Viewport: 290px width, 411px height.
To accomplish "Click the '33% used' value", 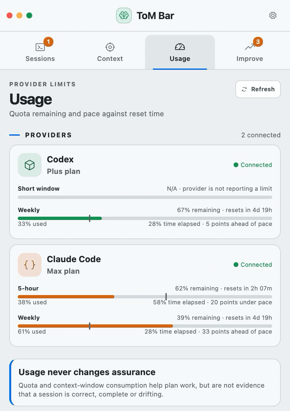I will 32,224.
